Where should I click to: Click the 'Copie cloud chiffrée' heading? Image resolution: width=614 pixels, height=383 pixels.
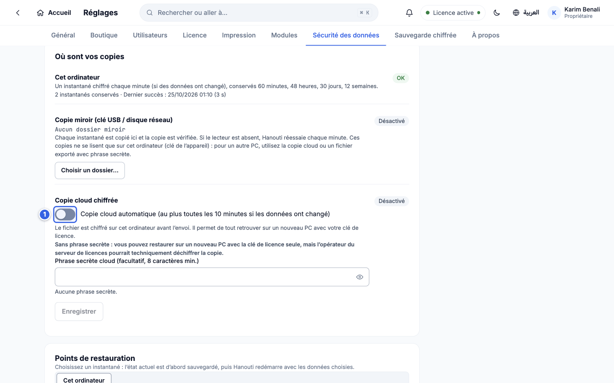(87, 200)
